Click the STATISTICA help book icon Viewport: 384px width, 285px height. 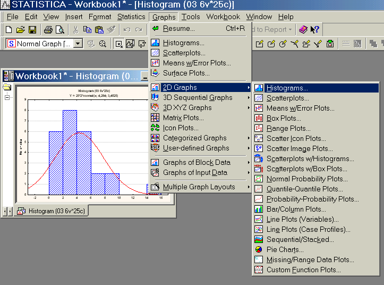(x=303, y=30)
